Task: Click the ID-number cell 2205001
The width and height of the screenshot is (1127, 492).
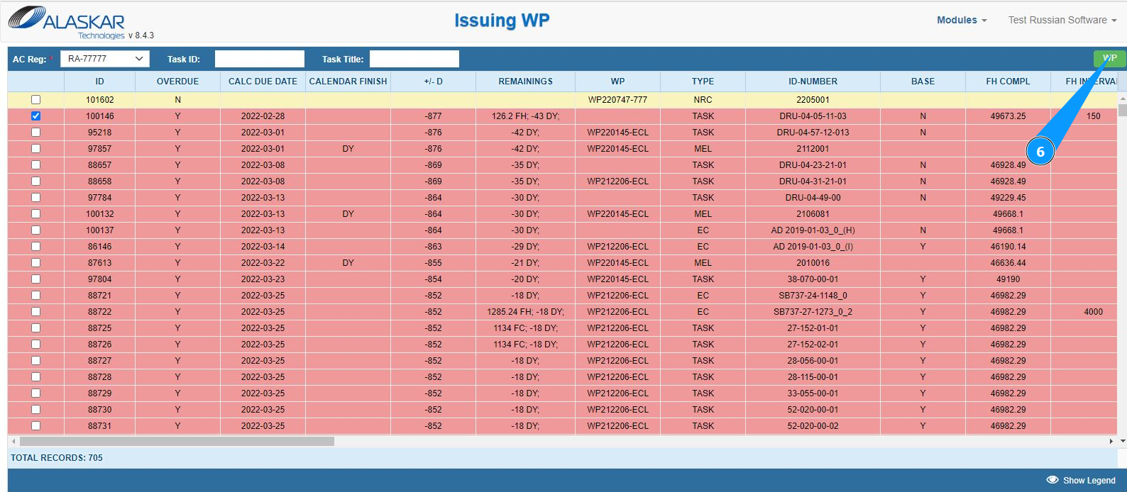Action: (x=813, y=100)
